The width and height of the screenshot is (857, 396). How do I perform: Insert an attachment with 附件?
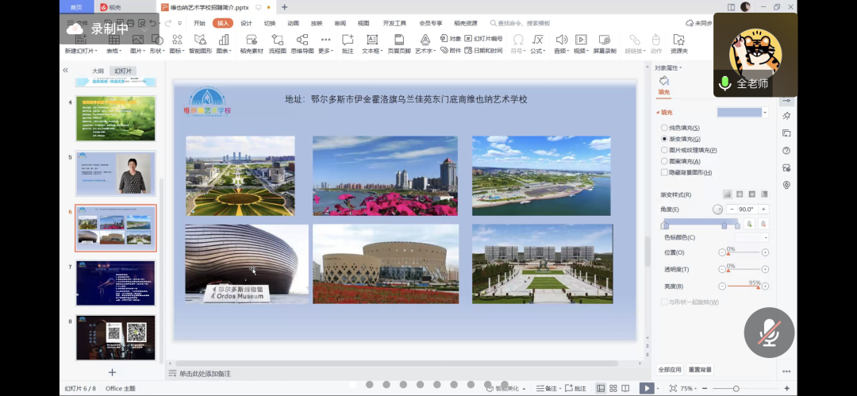(451, 50)
